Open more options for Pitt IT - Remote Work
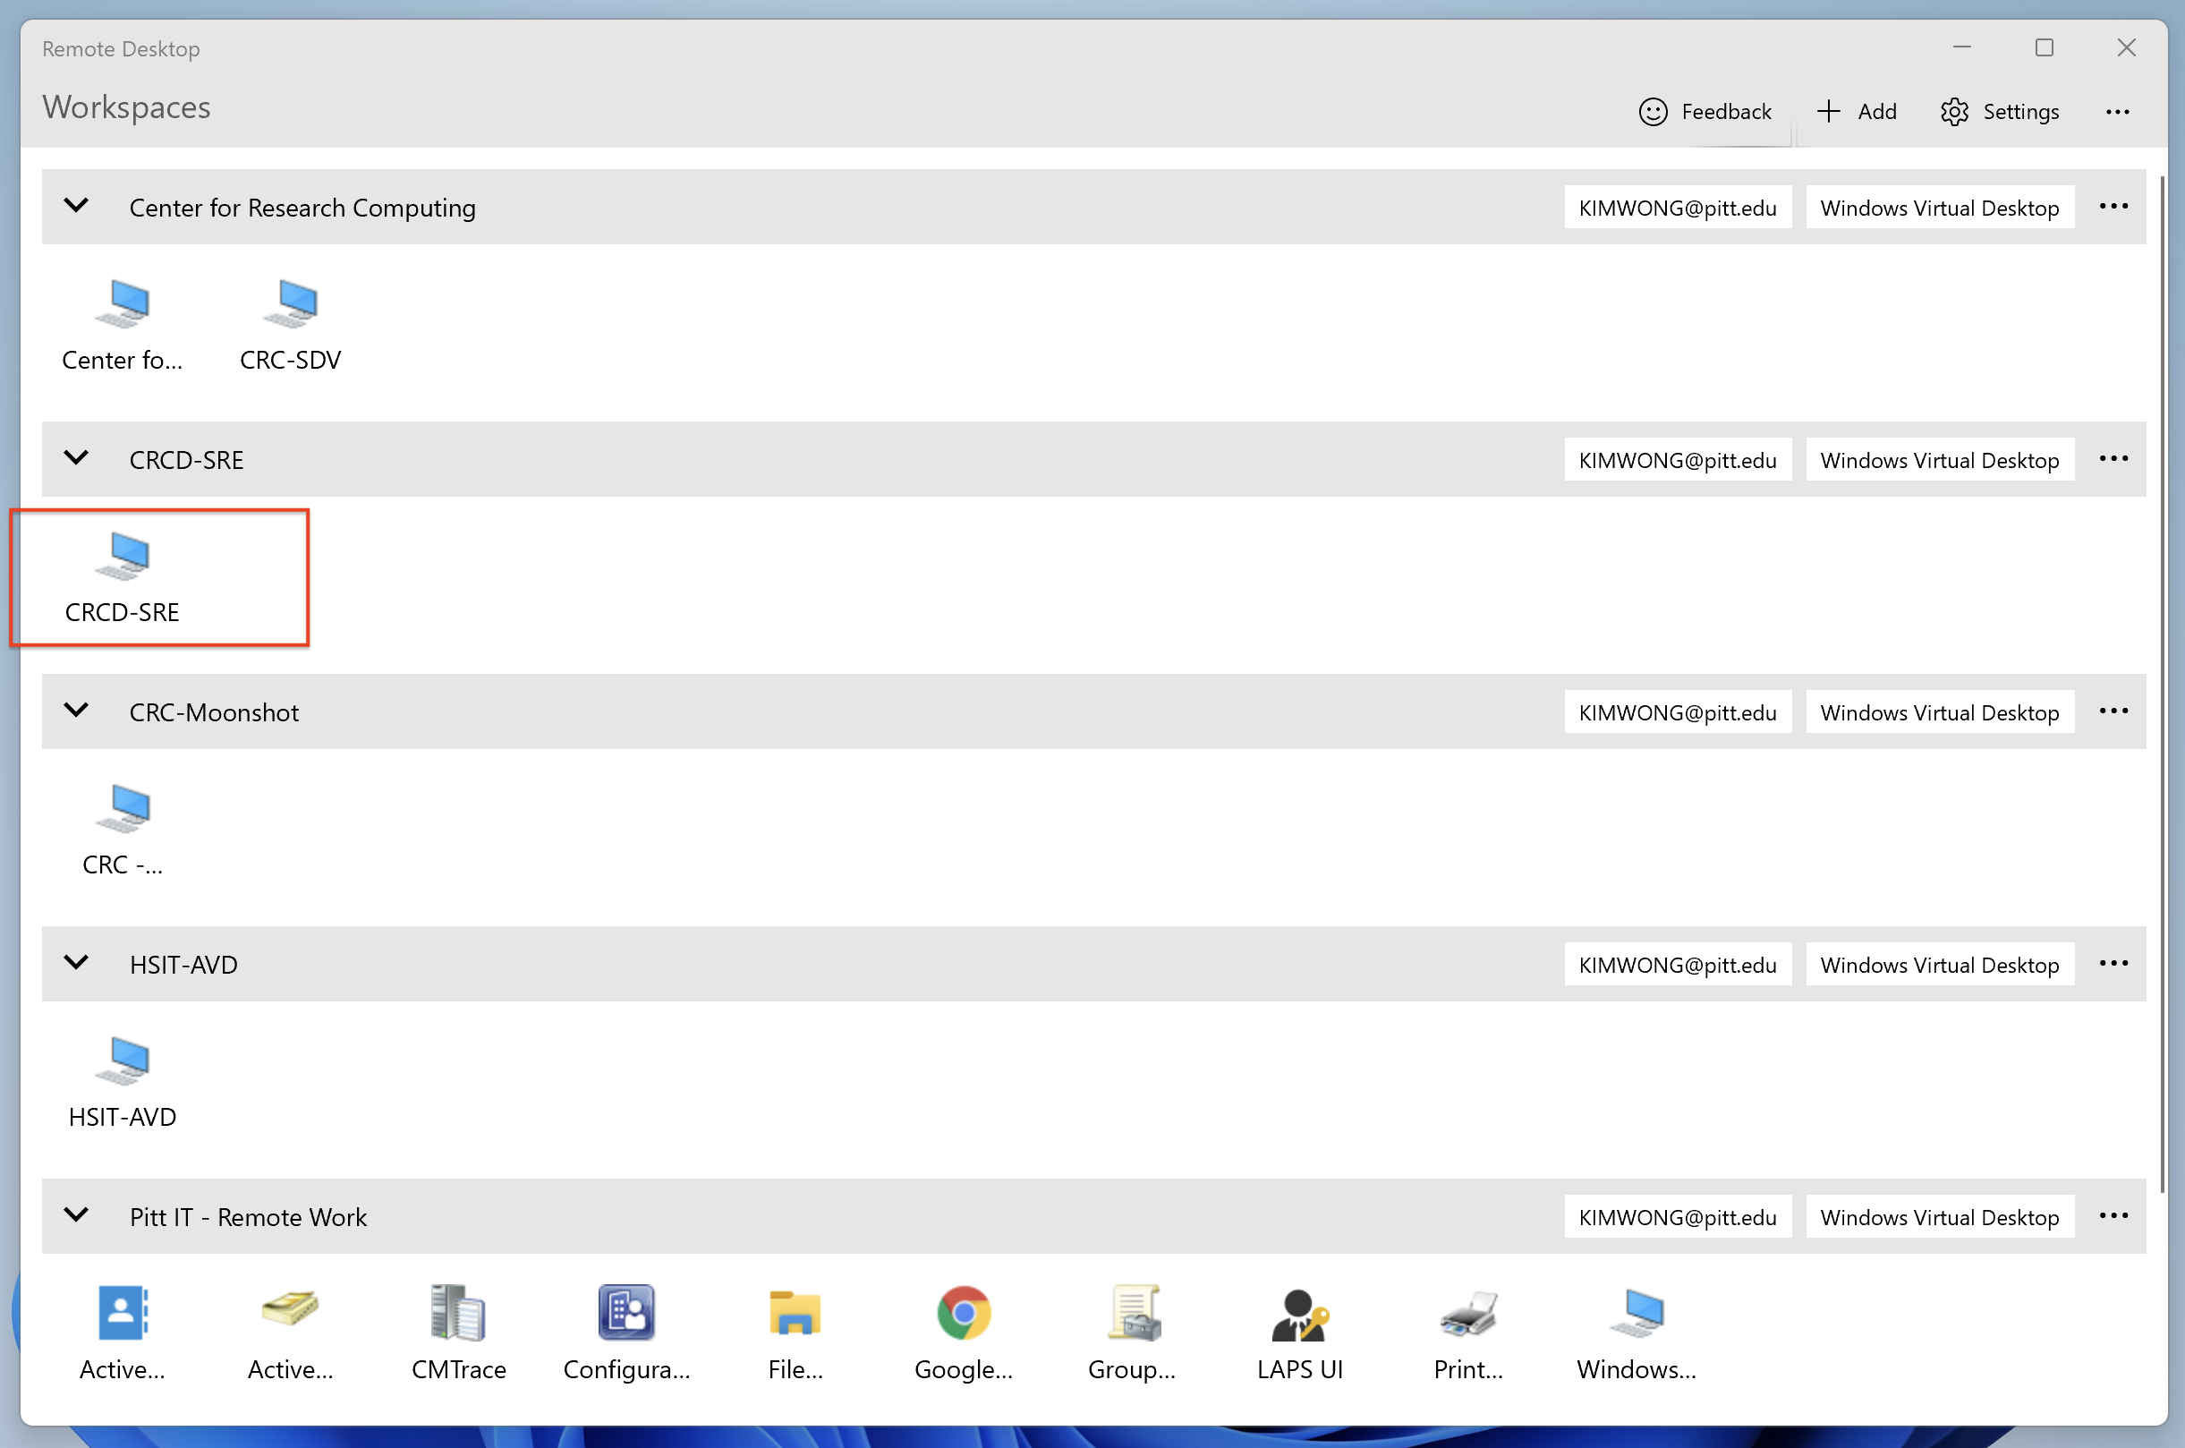Viewport: 2185px width, 1448px height. pos(2113,1216)
